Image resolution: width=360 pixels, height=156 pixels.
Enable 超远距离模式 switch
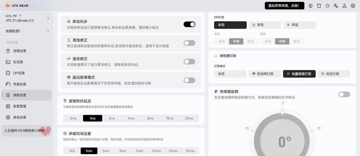click(x=190, y=80)
